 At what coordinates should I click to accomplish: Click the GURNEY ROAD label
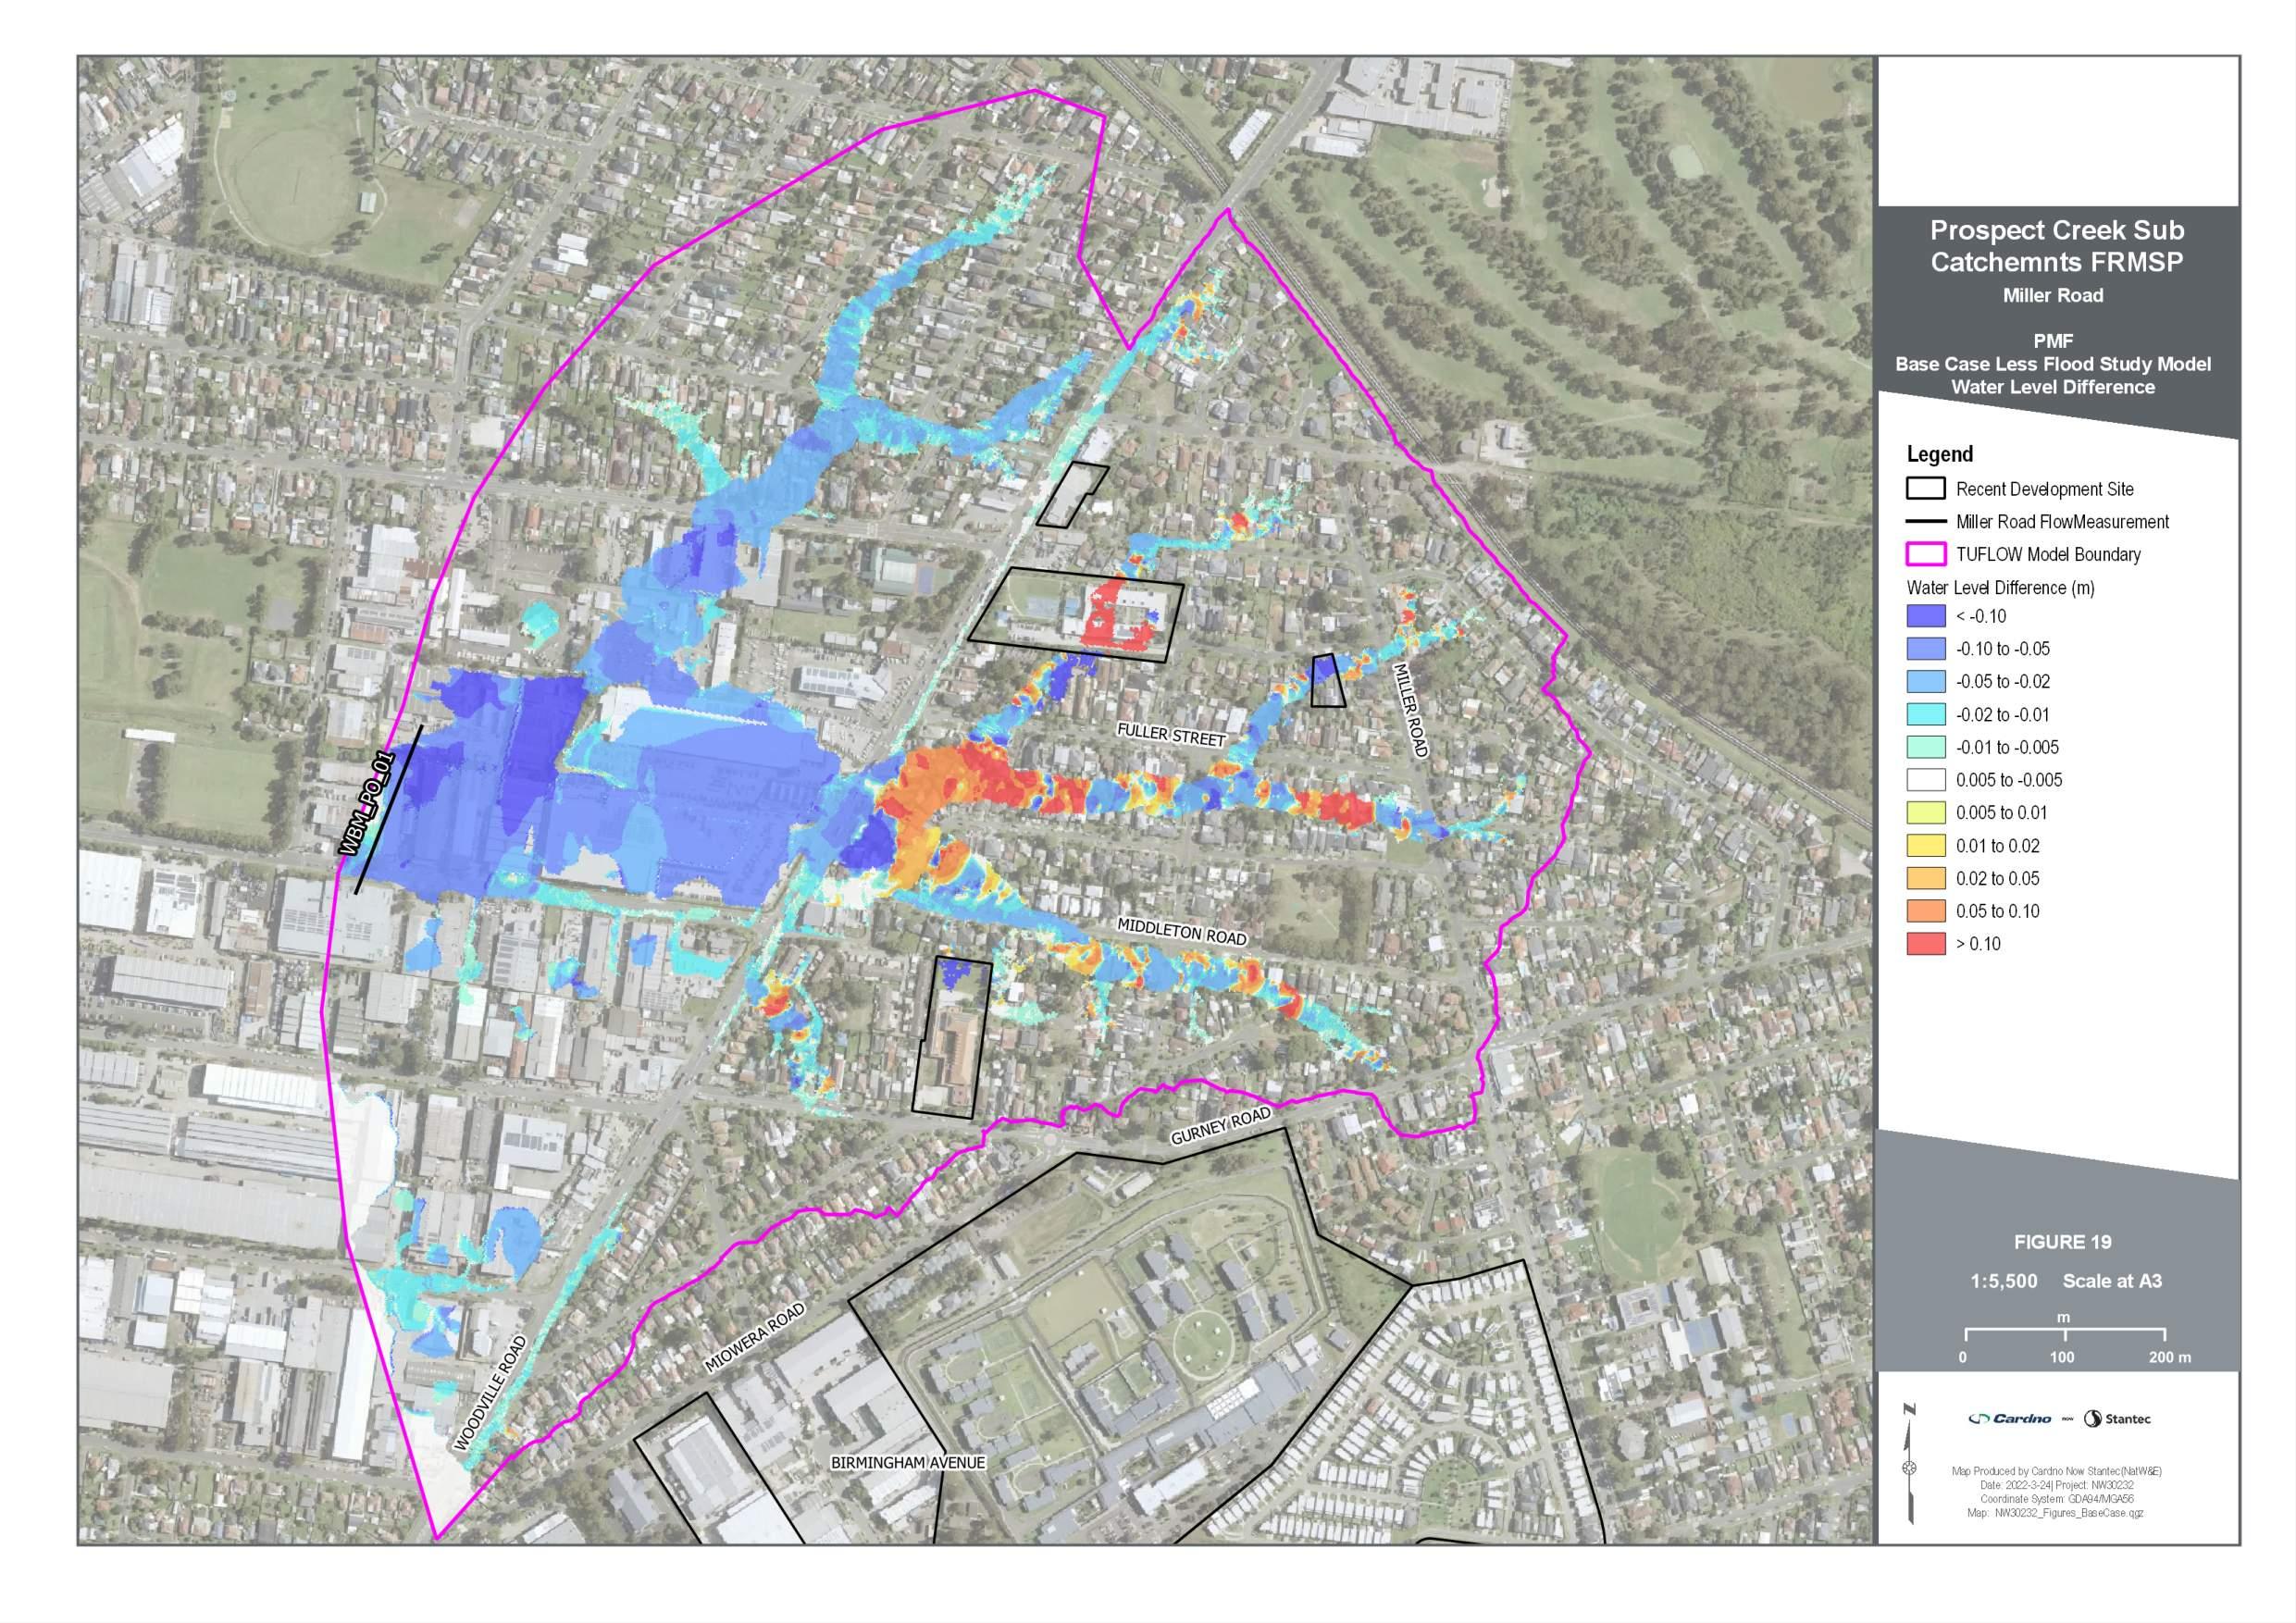(1220, 1125)
